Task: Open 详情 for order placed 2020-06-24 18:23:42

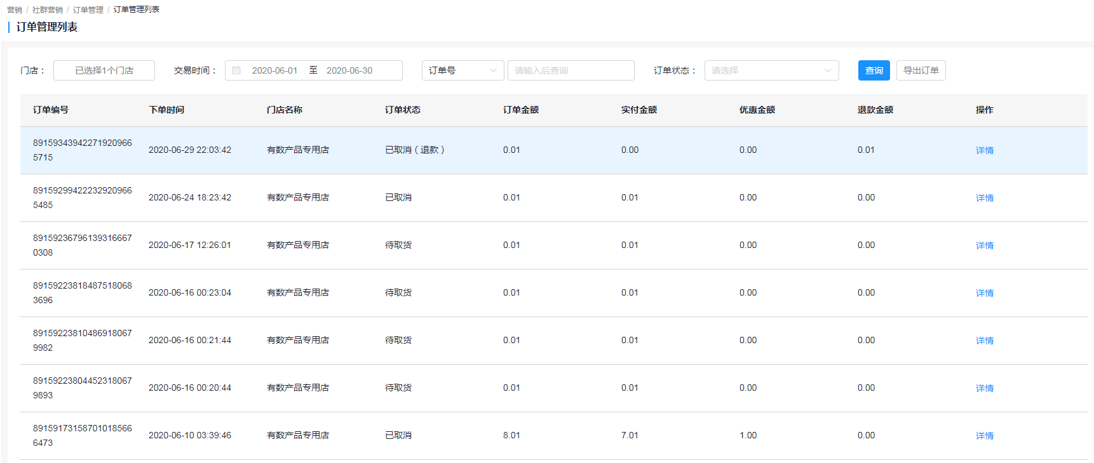Action: (985, 198)
